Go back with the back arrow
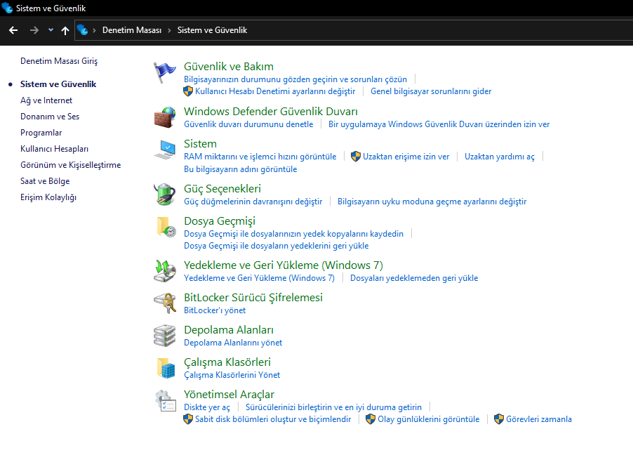Viewport: 633px width, 474px height. tap(13, 30)
